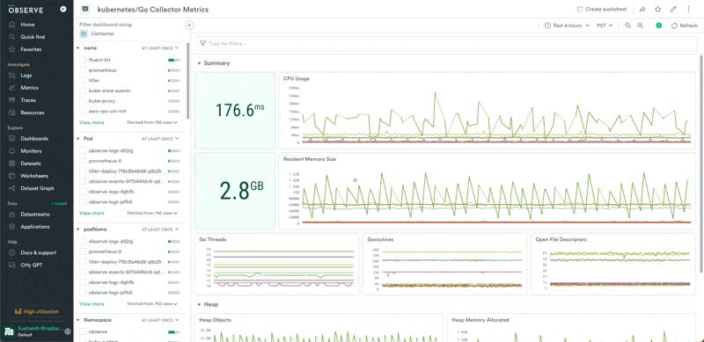Go to Traces in navigation

(x=28, y=100)
